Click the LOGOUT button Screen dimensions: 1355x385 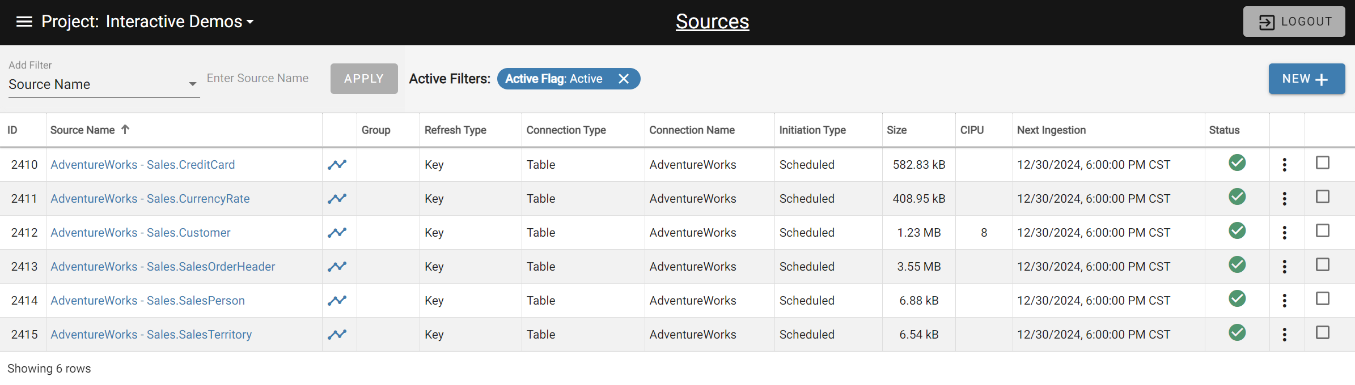pyautogui.click(x=1294, y=22)
